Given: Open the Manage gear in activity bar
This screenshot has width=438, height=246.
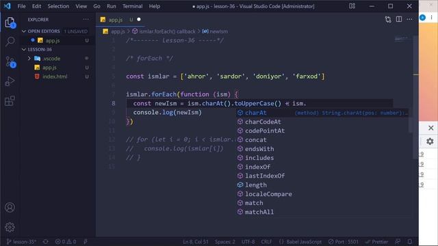Looking at the screenshot, I should tap(10, 228).
